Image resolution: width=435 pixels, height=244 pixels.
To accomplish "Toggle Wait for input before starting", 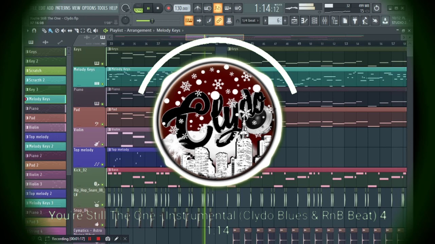I will tap(208, 8).
